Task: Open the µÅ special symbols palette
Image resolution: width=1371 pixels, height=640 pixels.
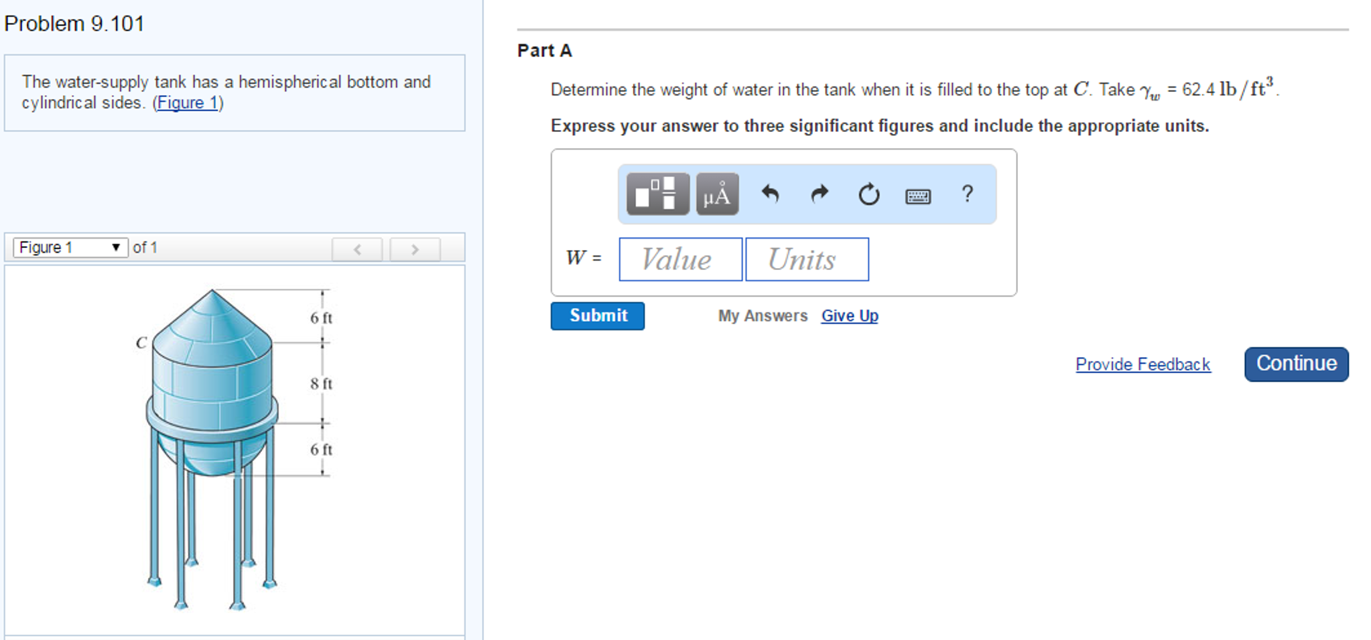Action: [x=717, y=194]
